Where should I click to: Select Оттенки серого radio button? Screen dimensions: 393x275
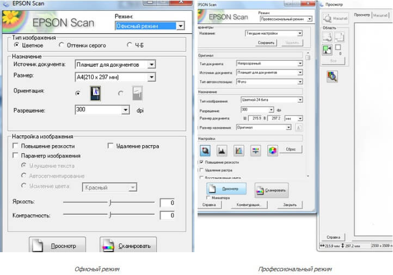point(61,45)
